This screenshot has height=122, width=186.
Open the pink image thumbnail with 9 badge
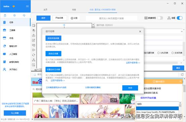tap(99, 99)
